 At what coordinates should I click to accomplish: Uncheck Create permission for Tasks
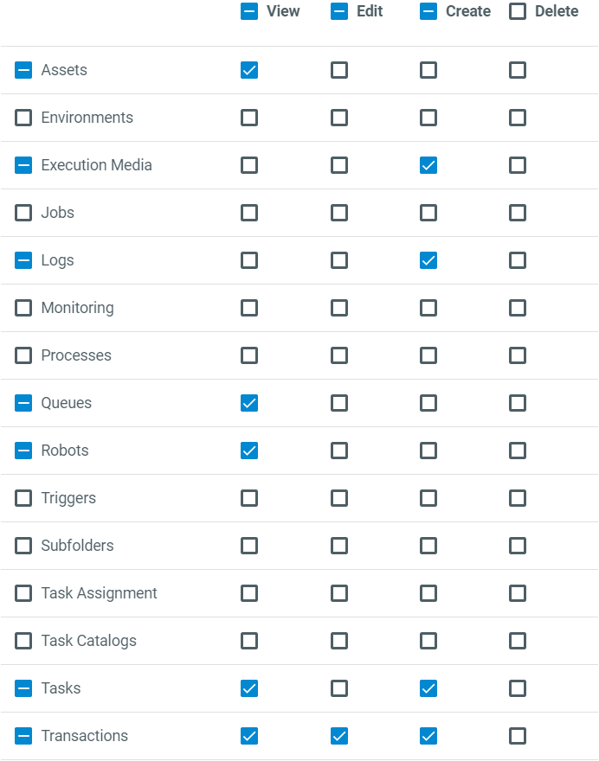(428, 688)
